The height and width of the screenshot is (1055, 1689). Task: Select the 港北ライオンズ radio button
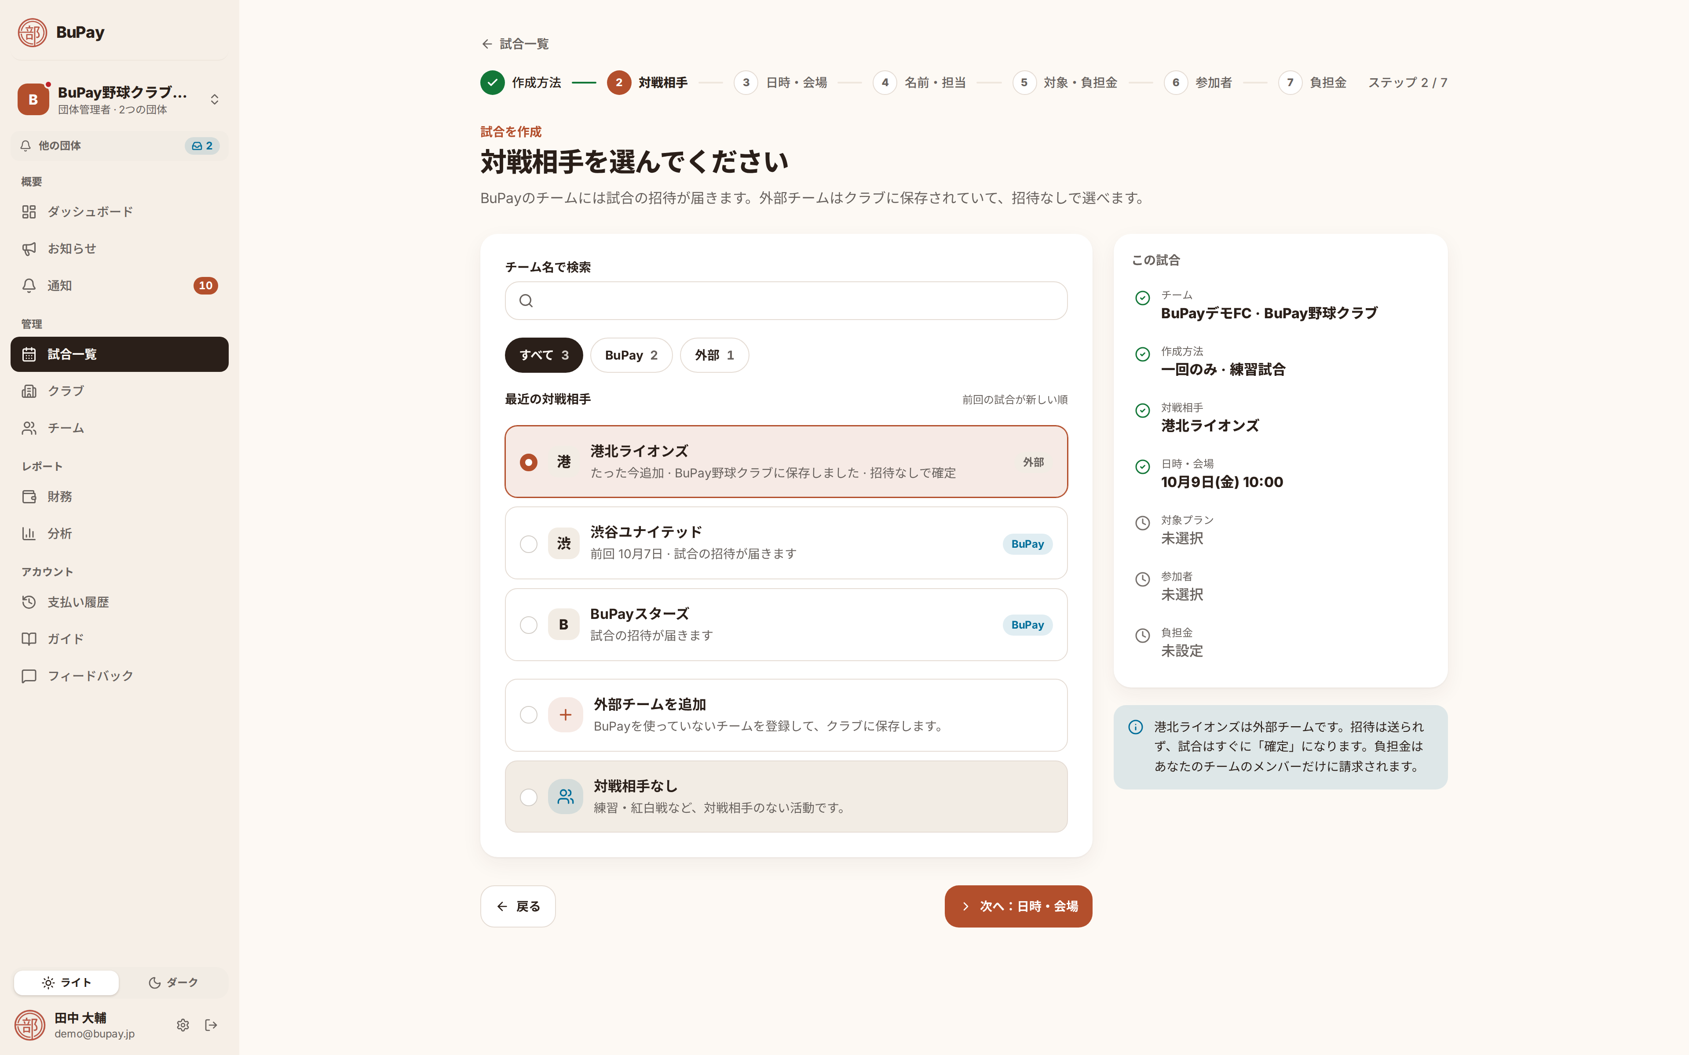(528, 462)
